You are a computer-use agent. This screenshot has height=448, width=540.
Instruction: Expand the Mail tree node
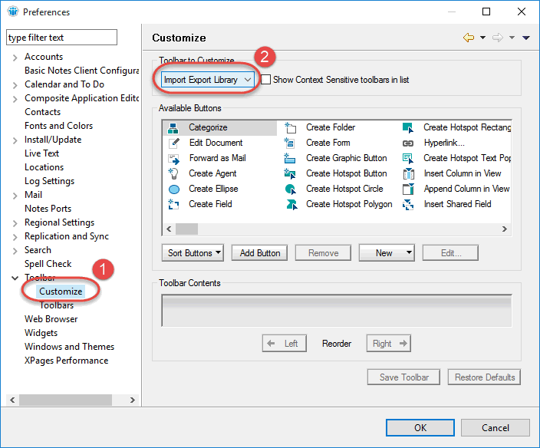coord(15,196)
